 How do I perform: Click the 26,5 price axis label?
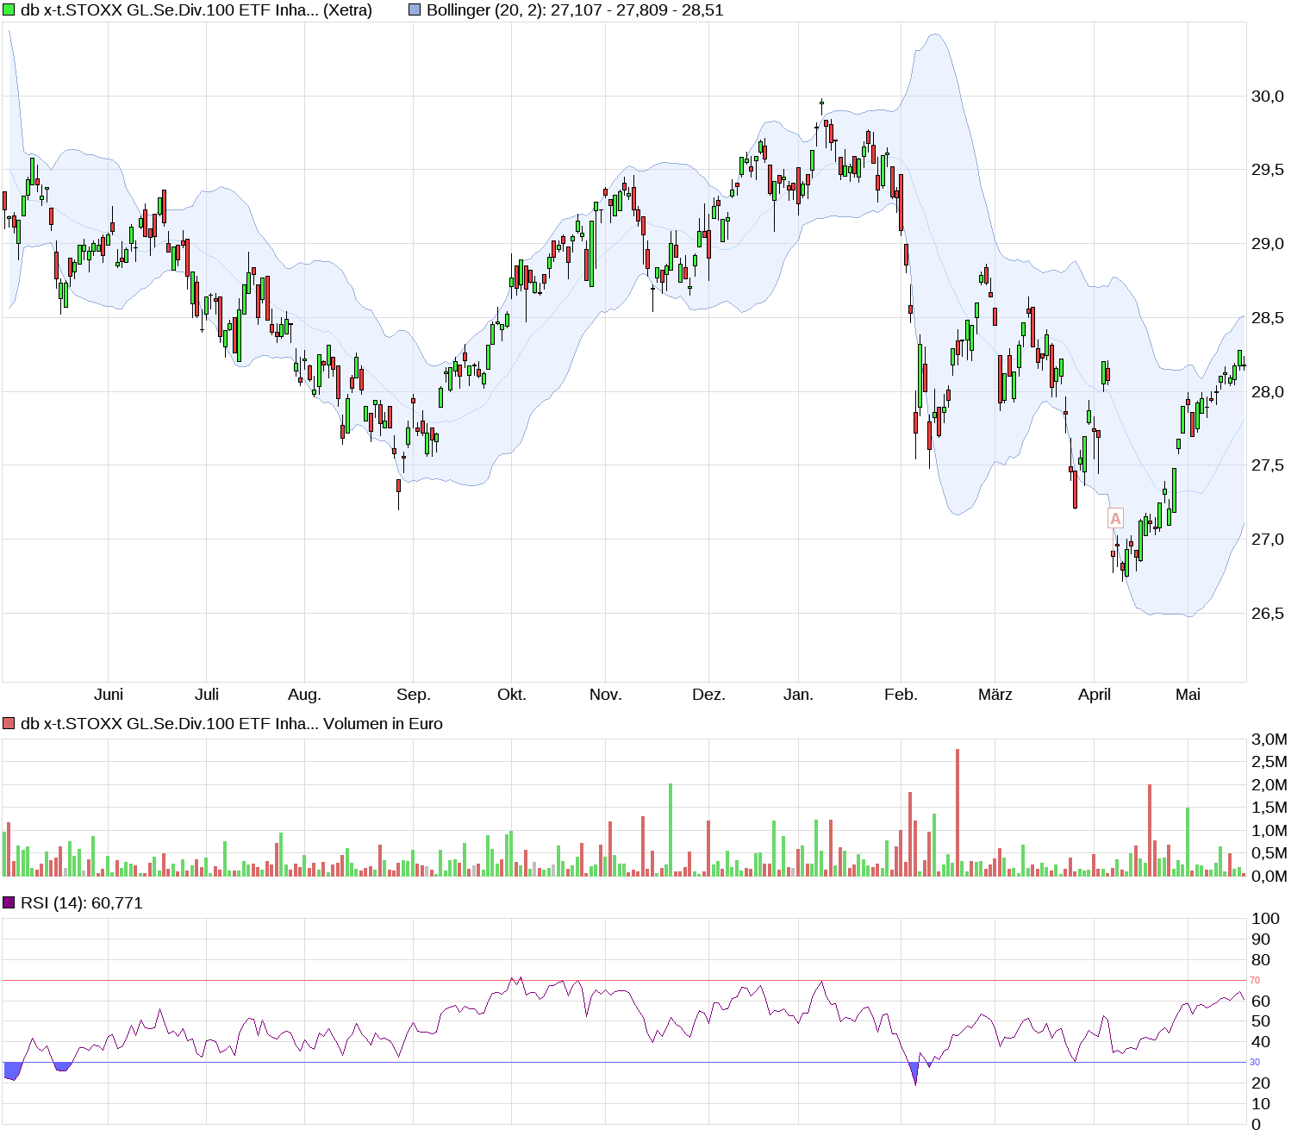point(1267,614)
